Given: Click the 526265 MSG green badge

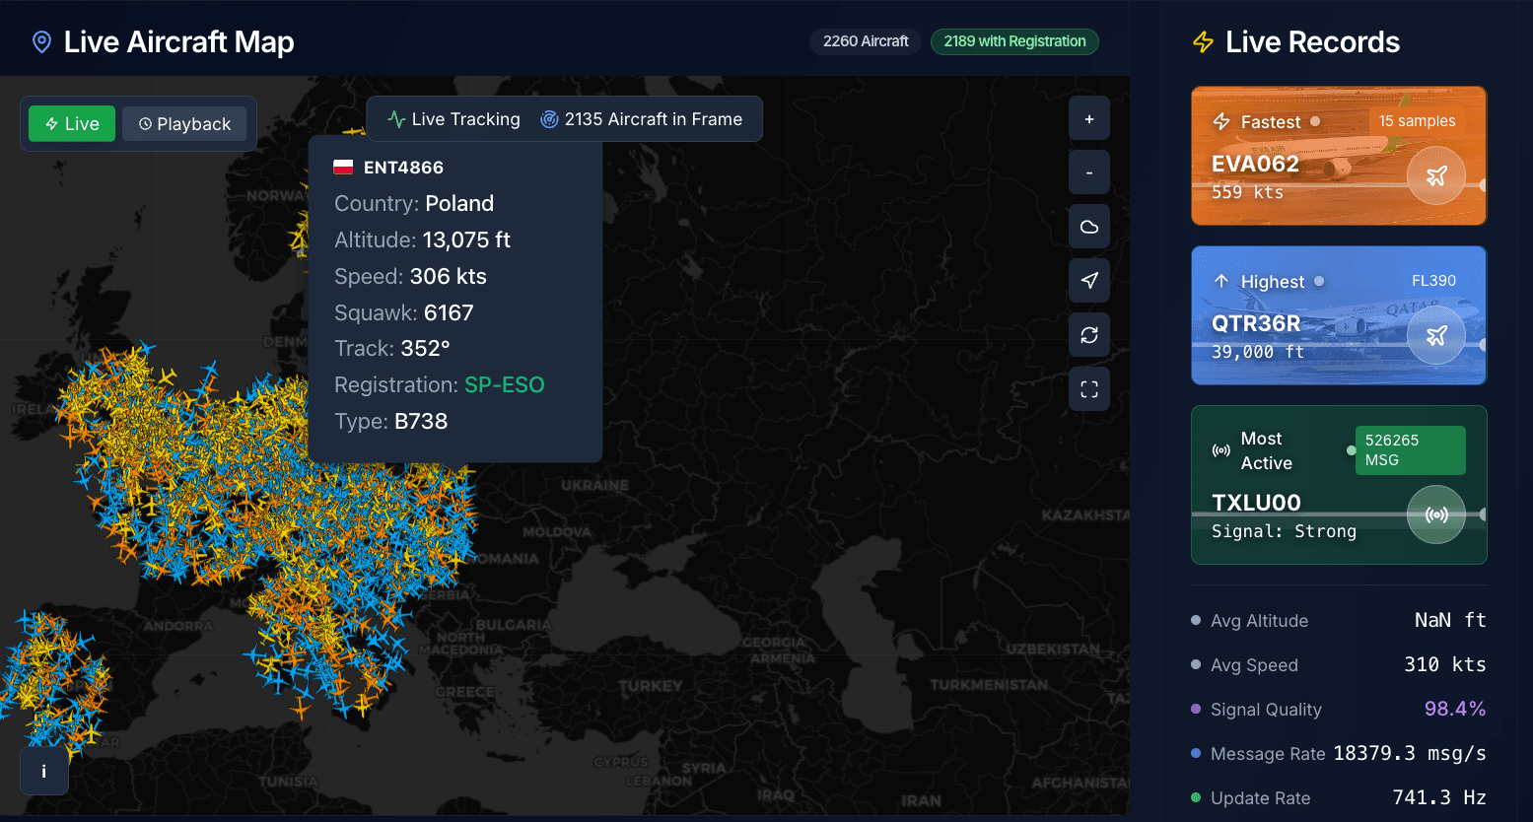Looking at the screenshot, I should [1409, 450].
